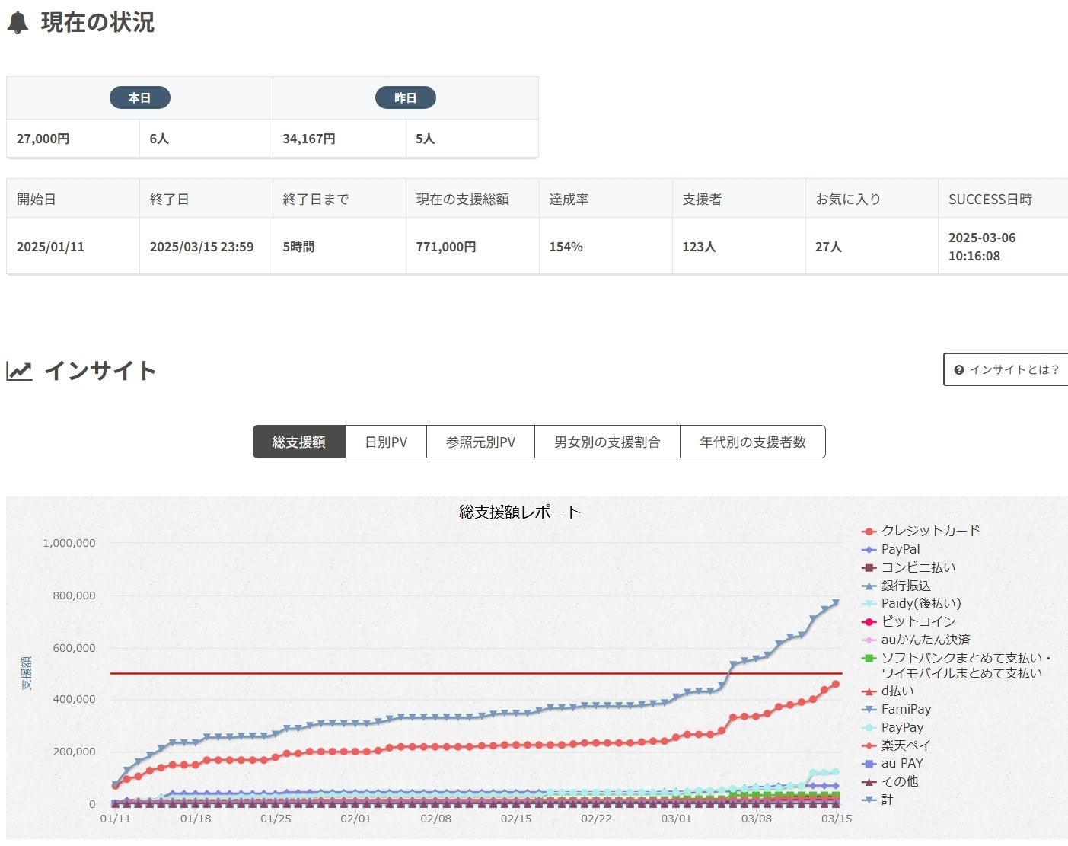Viewport: 1068px width, 846px height.
Task: Select the 男女別の支援割合 tab
Action: coord(607,442)
